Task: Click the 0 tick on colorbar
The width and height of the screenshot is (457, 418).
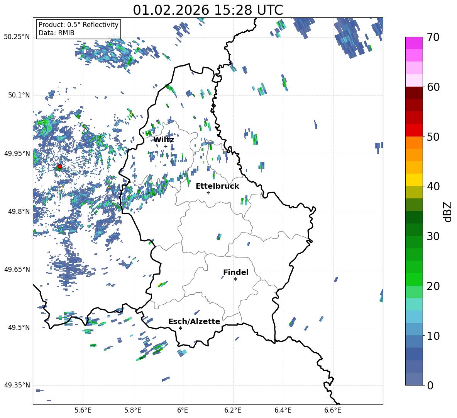Action: pyautogui.click(x=430, y=385)
